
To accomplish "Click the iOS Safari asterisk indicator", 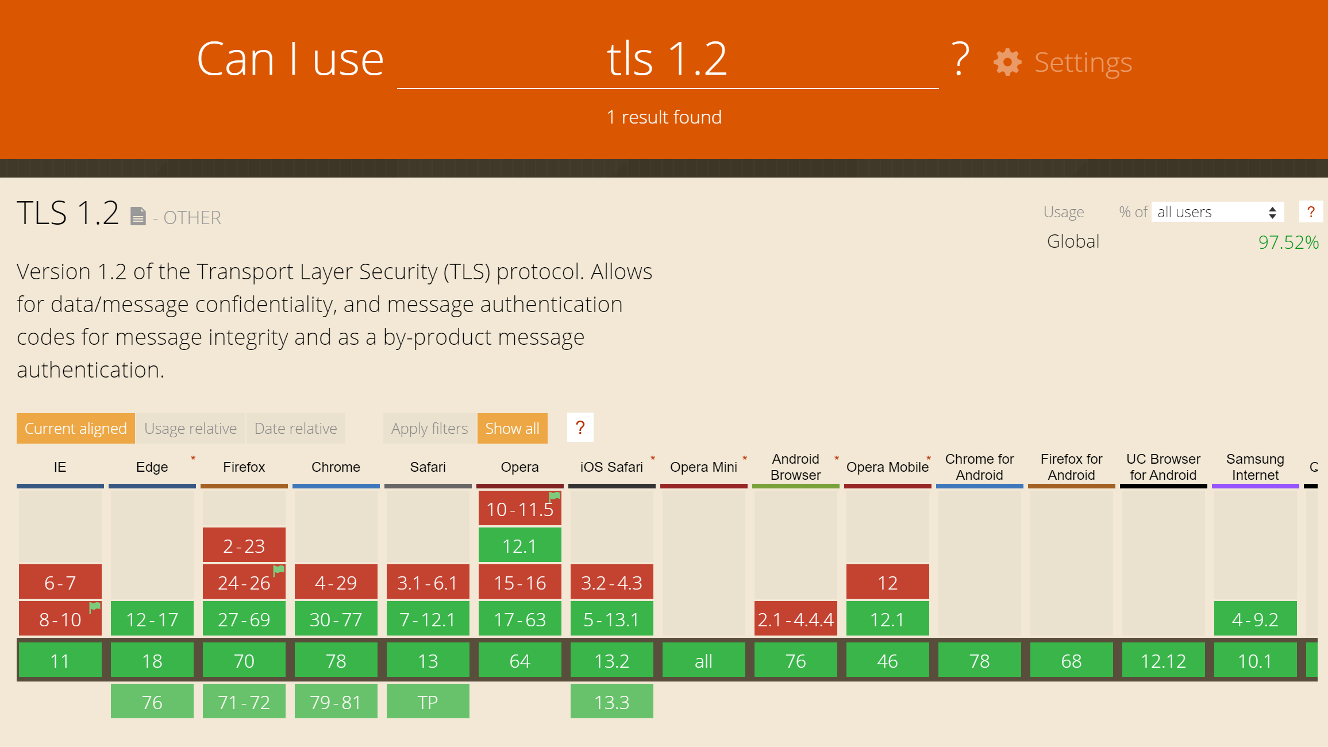I will tap(651, 460).
